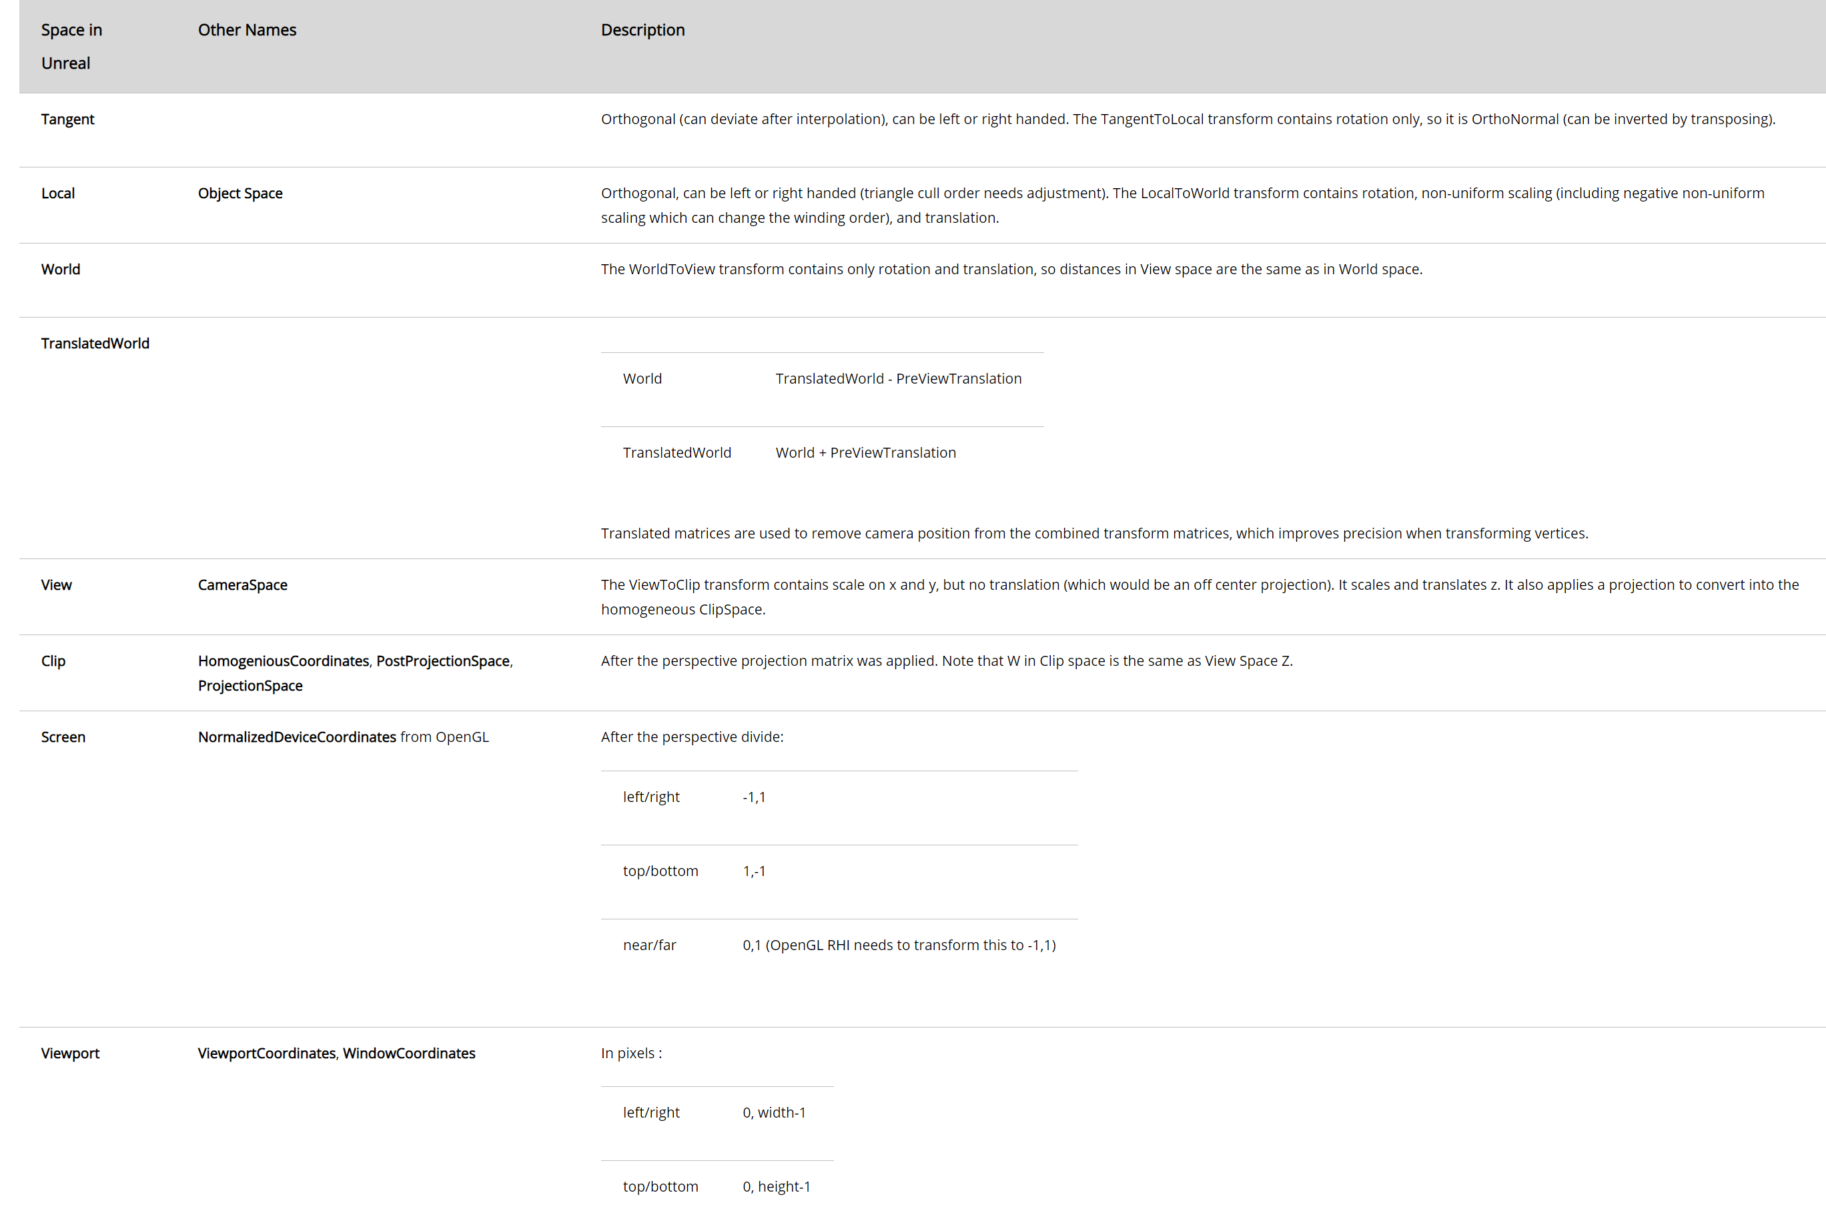
Task: Select the Clip row label
Action: (53, 661)
